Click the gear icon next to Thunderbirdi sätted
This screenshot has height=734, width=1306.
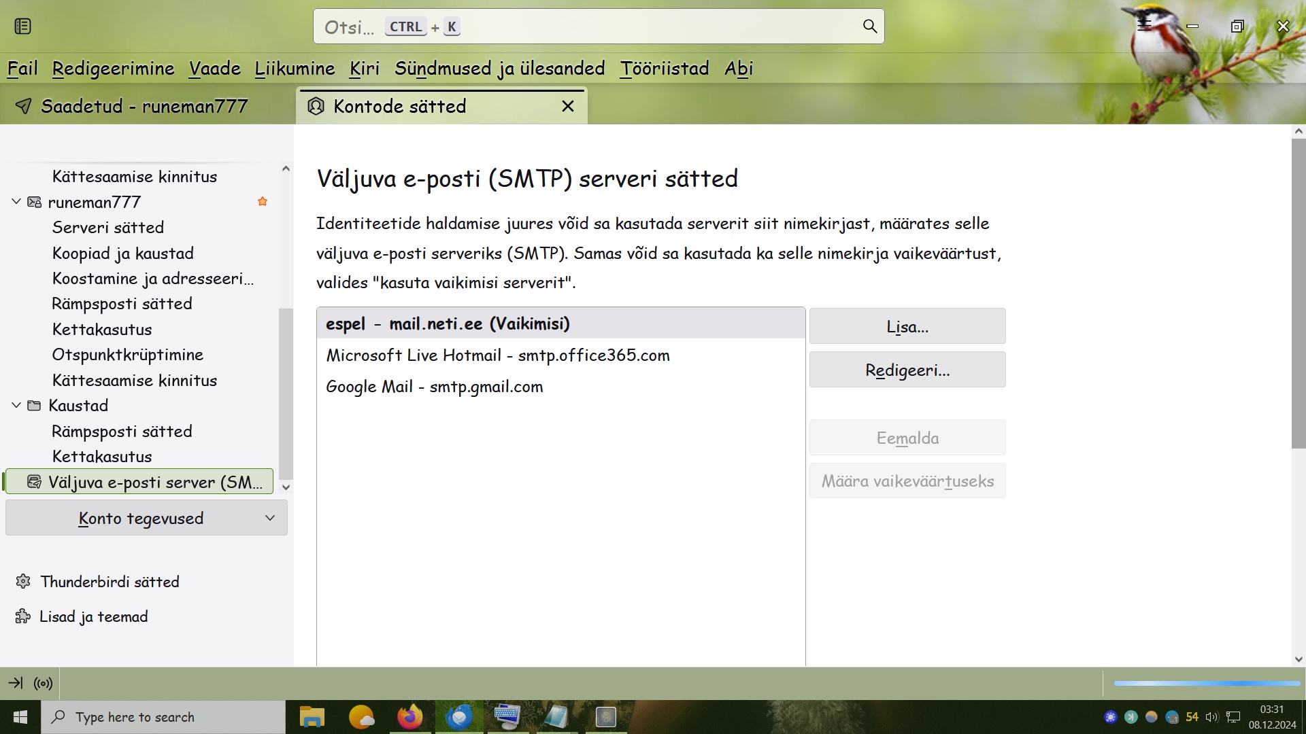(x=23, y=582)
